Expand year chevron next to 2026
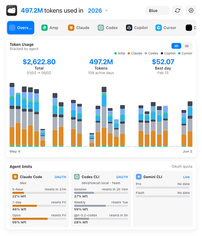The width and height of the screenshot is (202, 236). (x=106, y=10)
